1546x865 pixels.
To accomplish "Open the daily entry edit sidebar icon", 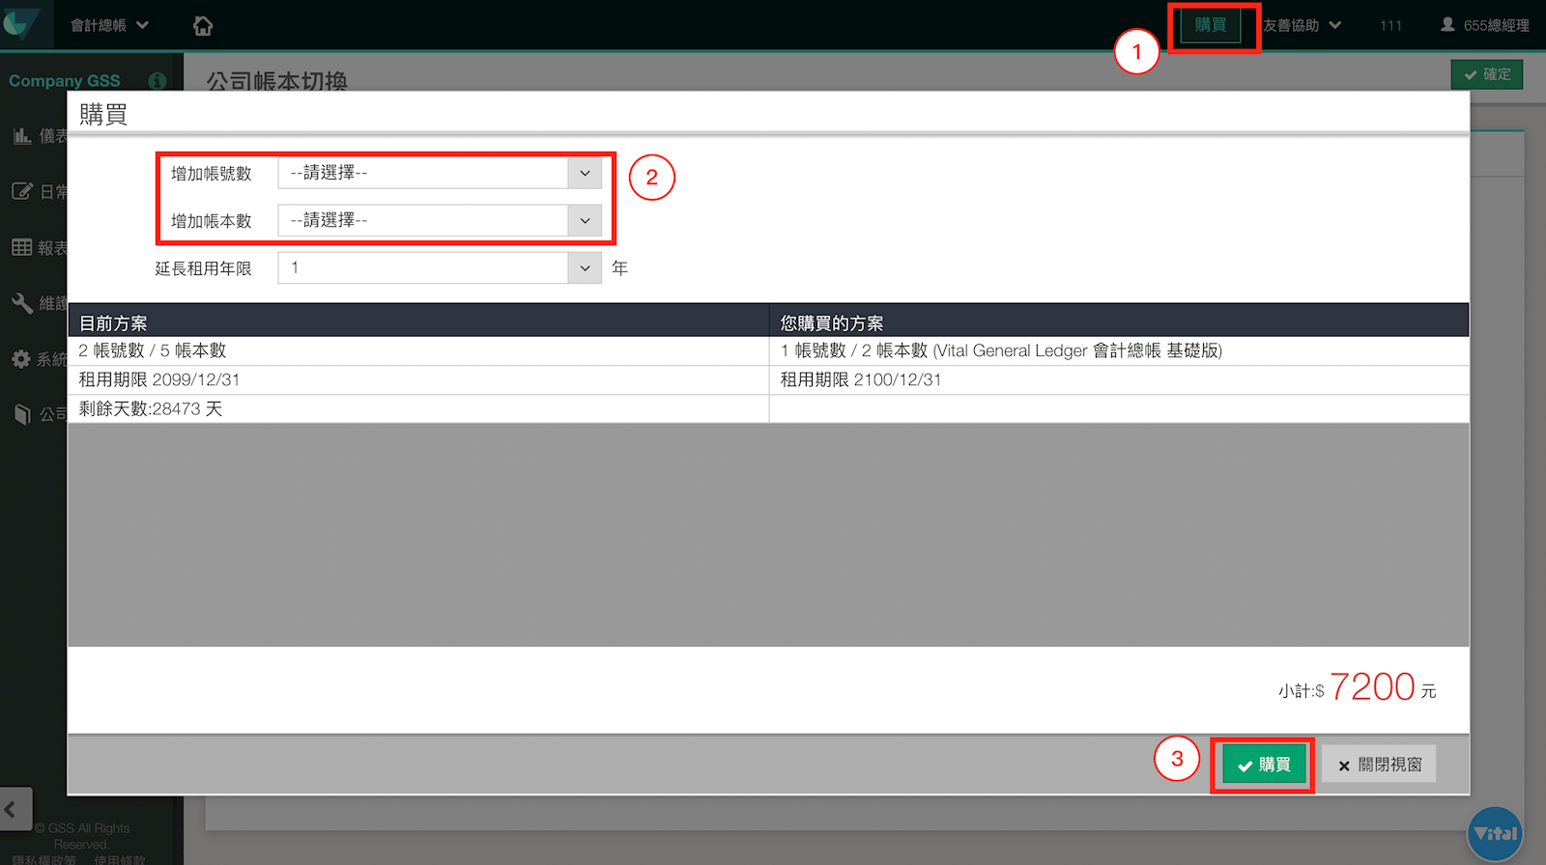I will tap(22, 191).
